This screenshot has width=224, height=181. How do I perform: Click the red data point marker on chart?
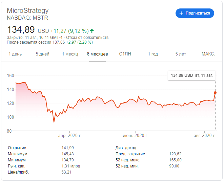[x=215, y=93]
